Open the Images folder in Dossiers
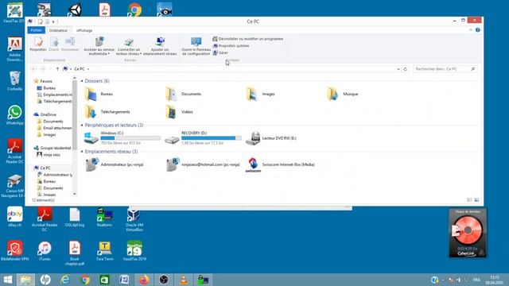Image resolution: width=509 pixels, height=286 pixels. click(x=260, y=94)
